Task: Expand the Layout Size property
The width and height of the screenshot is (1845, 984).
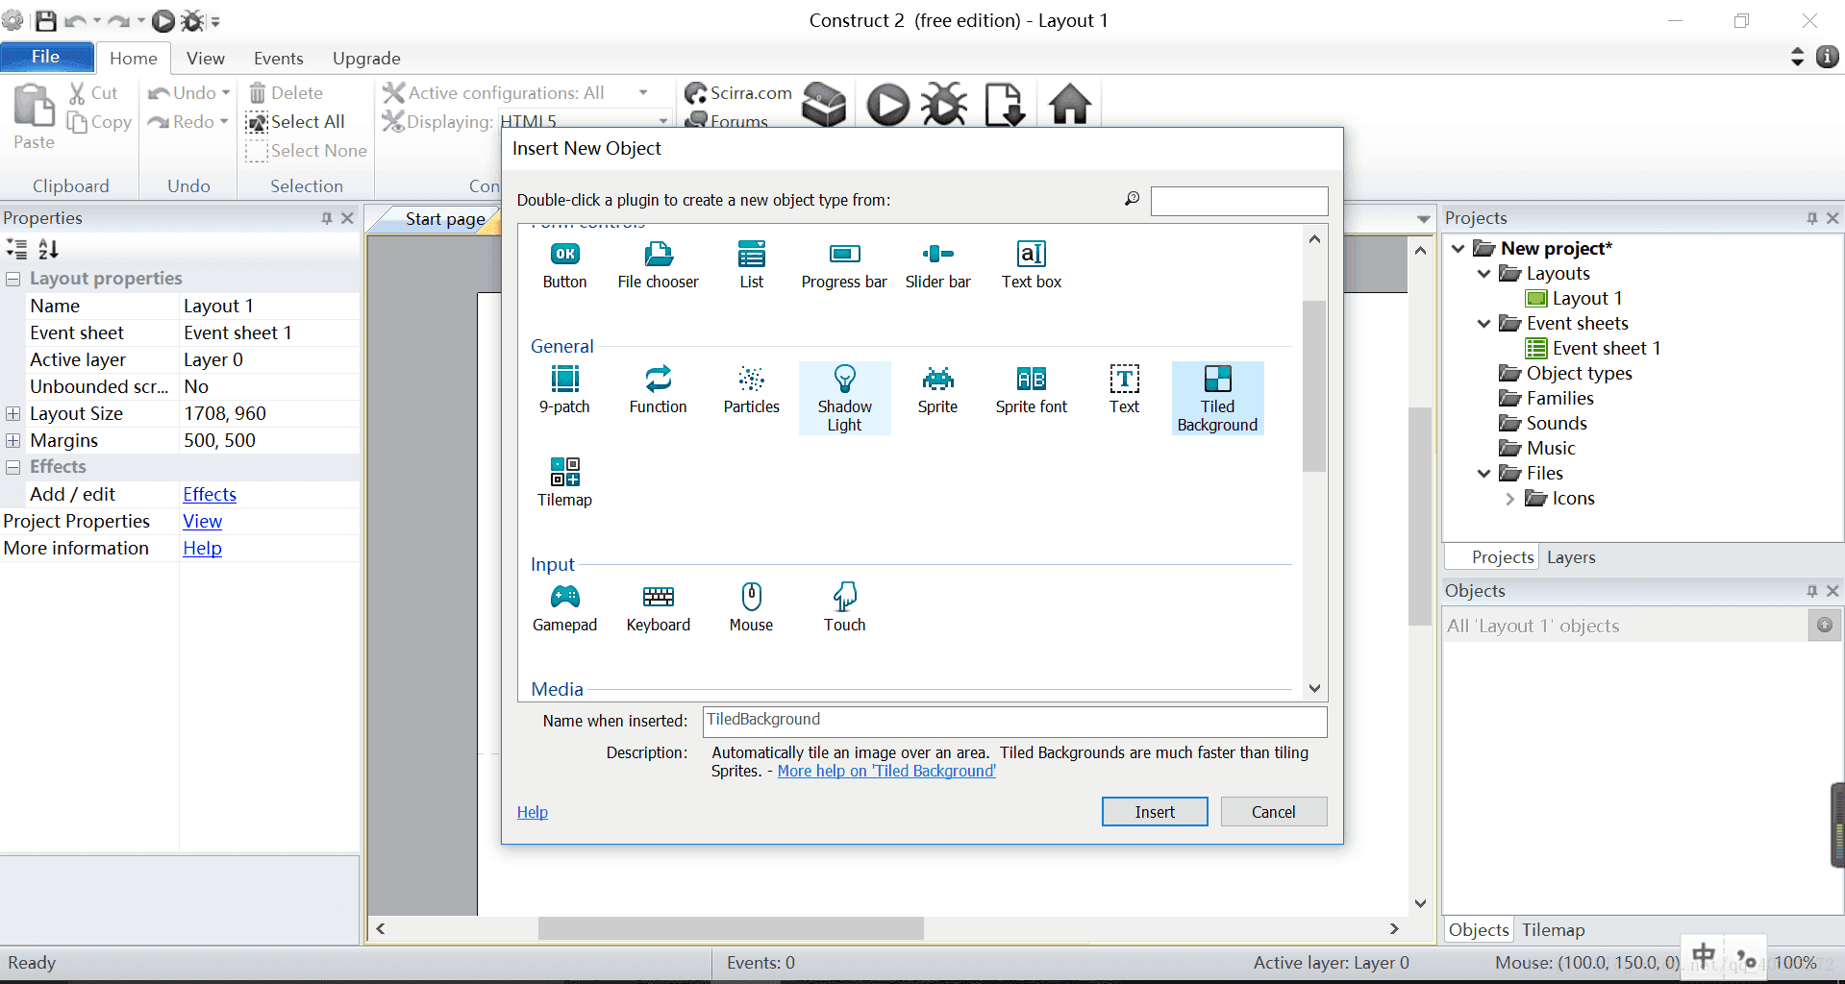Action: click(x=13, y=413)
